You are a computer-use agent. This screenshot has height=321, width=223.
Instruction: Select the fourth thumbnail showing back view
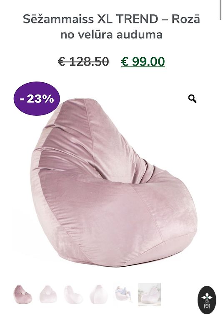click(98, 294)
